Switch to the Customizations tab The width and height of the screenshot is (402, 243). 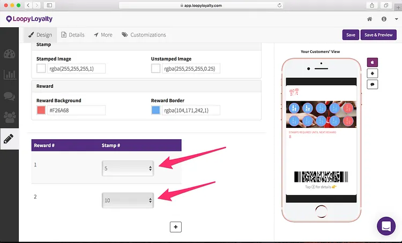click(144, 35)
